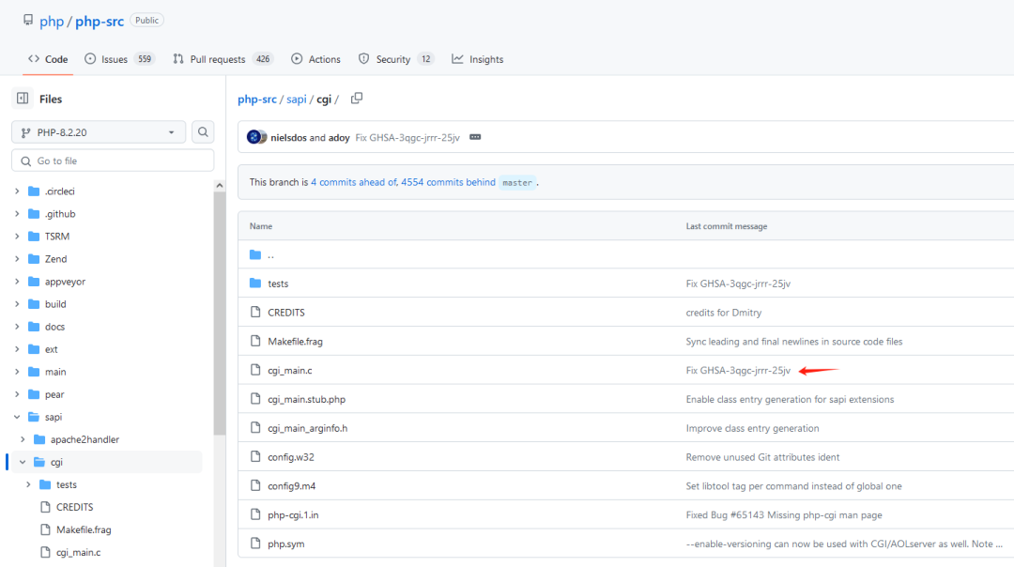Select cgi_main.c in the sidebar tree
Viewport: 1014px width, 567px height.
(x=78, y=552)
